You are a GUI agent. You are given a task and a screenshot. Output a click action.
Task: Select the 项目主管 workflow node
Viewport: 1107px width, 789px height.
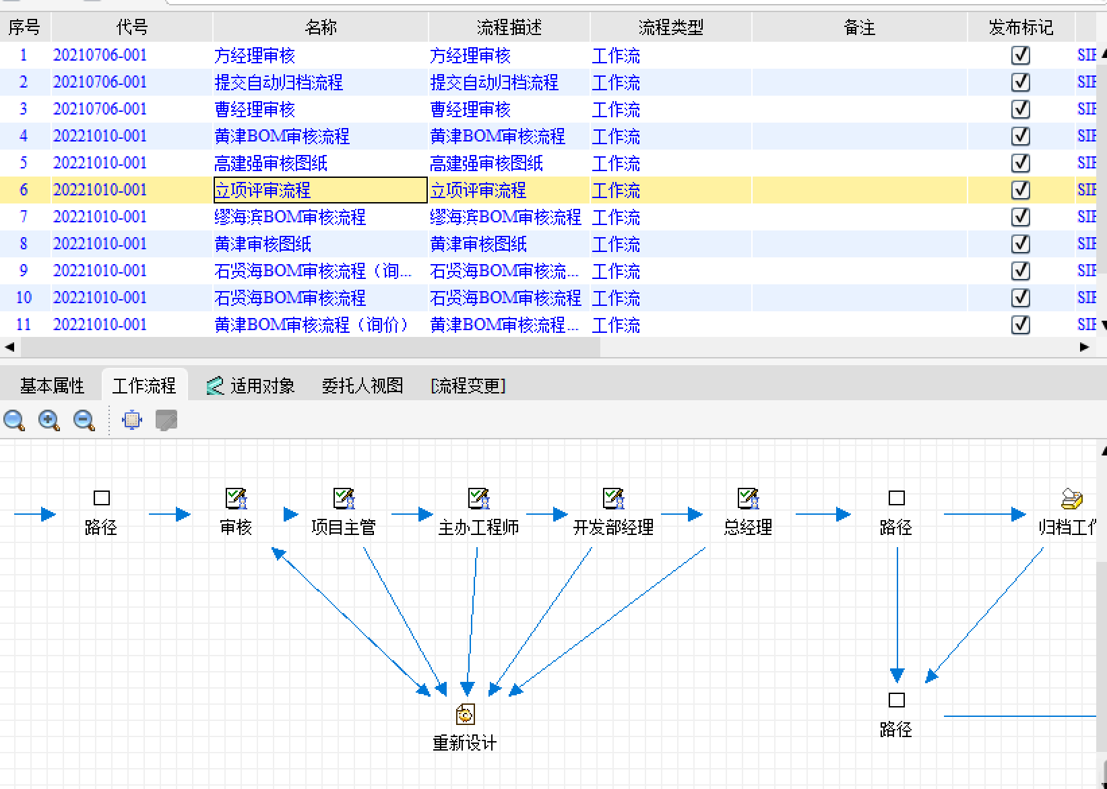344,513
